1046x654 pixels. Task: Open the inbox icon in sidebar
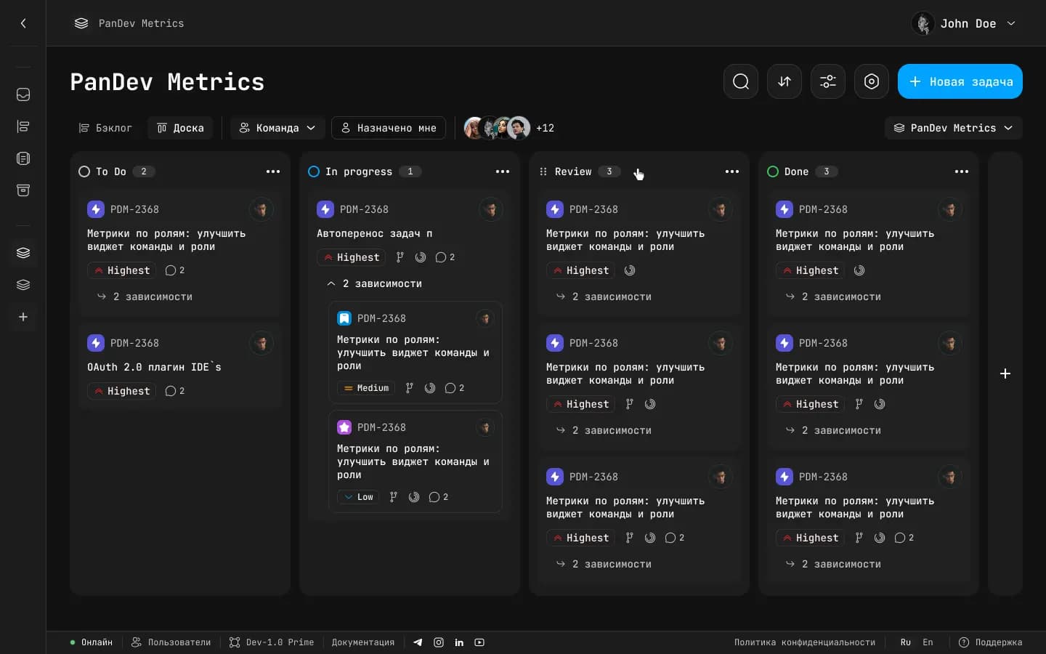[23, 94]
